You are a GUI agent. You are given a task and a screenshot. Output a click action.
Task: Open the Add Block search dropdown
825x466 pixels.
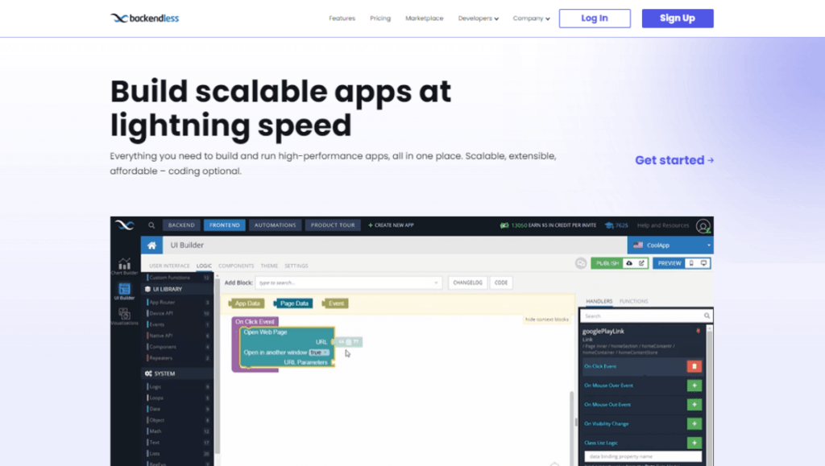click(x=346, y=282)
